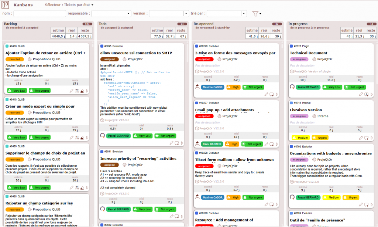This screenshot has height=227, width=378.
Task: Click the arrow icon on ticket #10226
Action: [277, 94]
